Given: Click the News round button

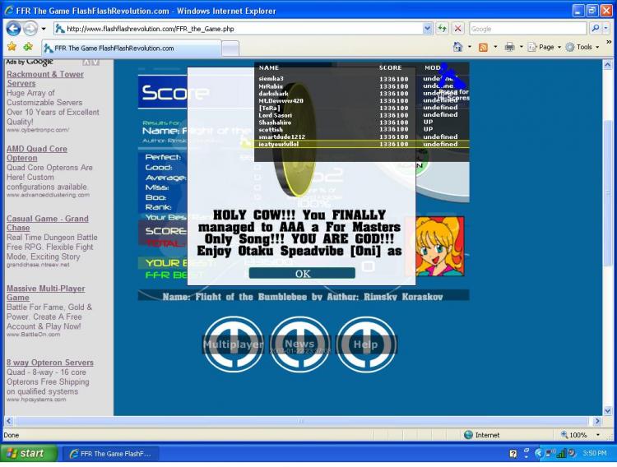Looking at the screenshot, I should 299,344.
